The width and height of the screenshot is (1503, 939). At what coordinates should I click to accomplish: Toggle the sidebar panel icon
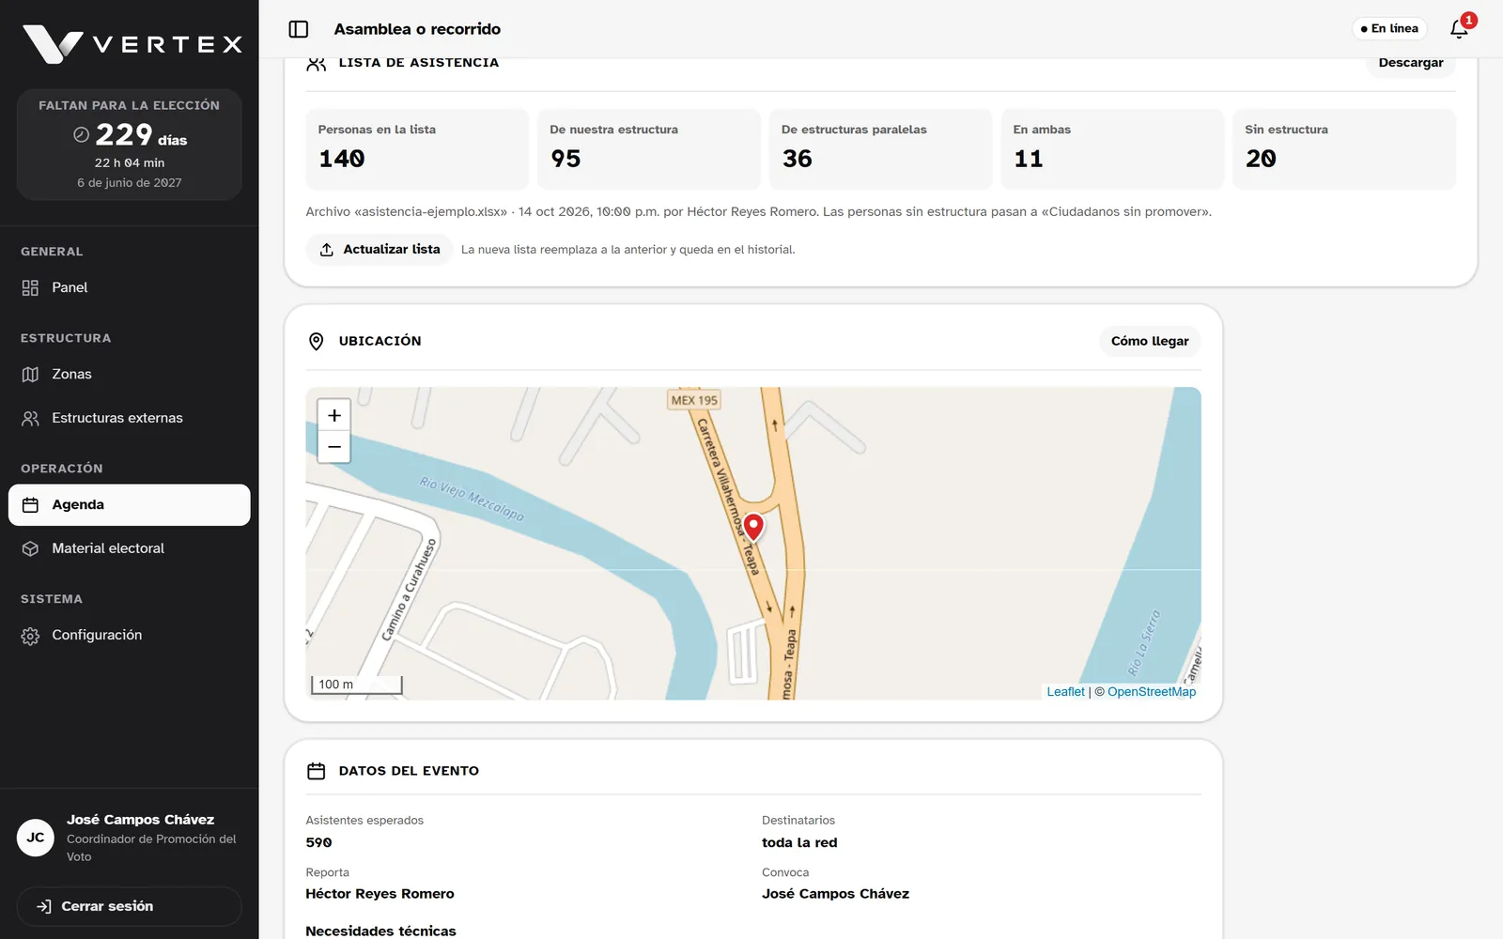(299, 29)
